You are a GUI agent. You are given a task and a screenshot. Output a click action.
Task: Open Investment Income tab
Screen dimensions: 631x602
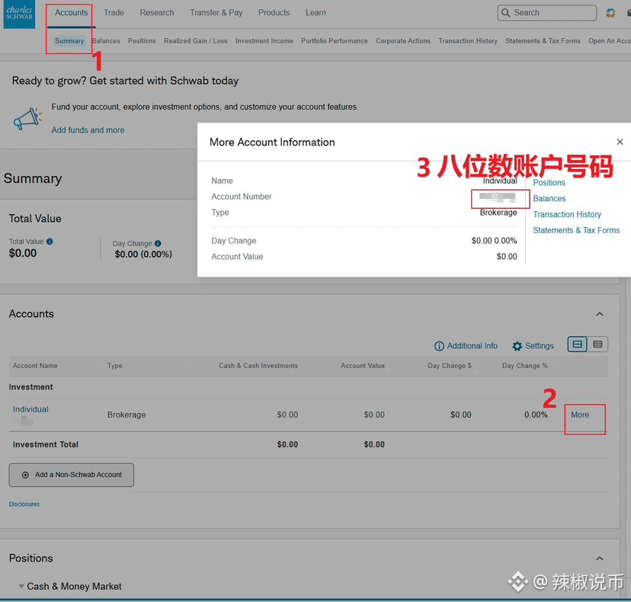[x=264, y=41]
